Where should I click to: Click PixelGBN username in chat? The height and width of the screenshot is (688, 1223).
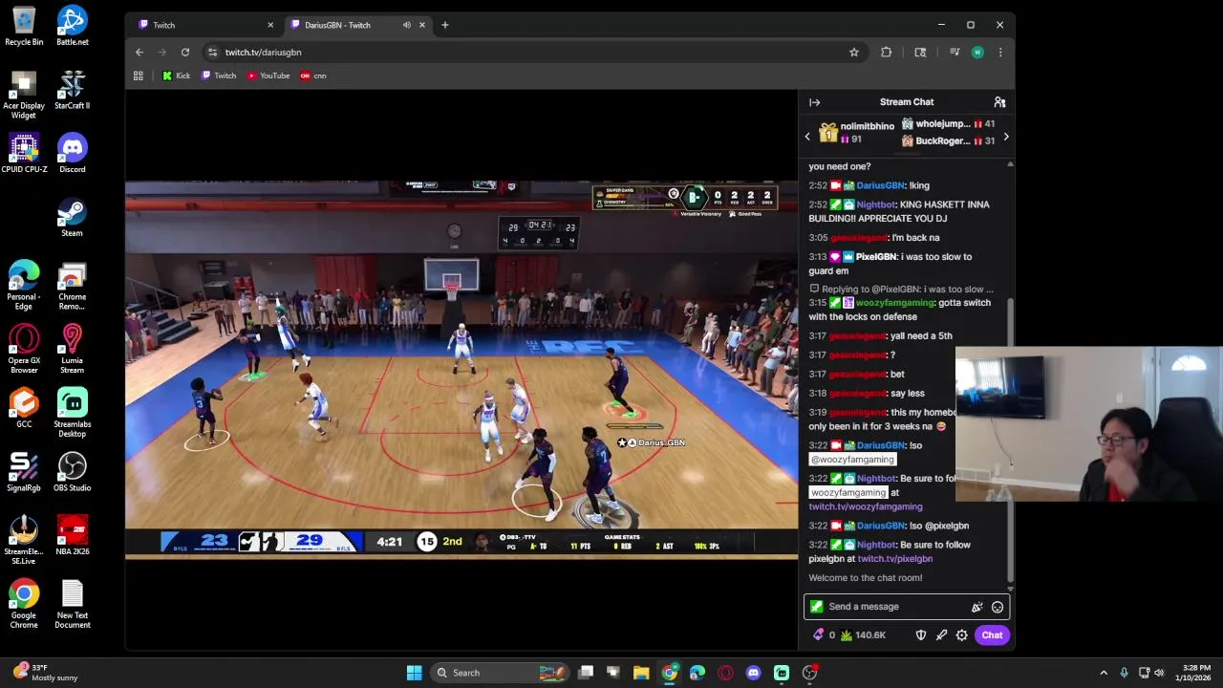coord(875,257)
